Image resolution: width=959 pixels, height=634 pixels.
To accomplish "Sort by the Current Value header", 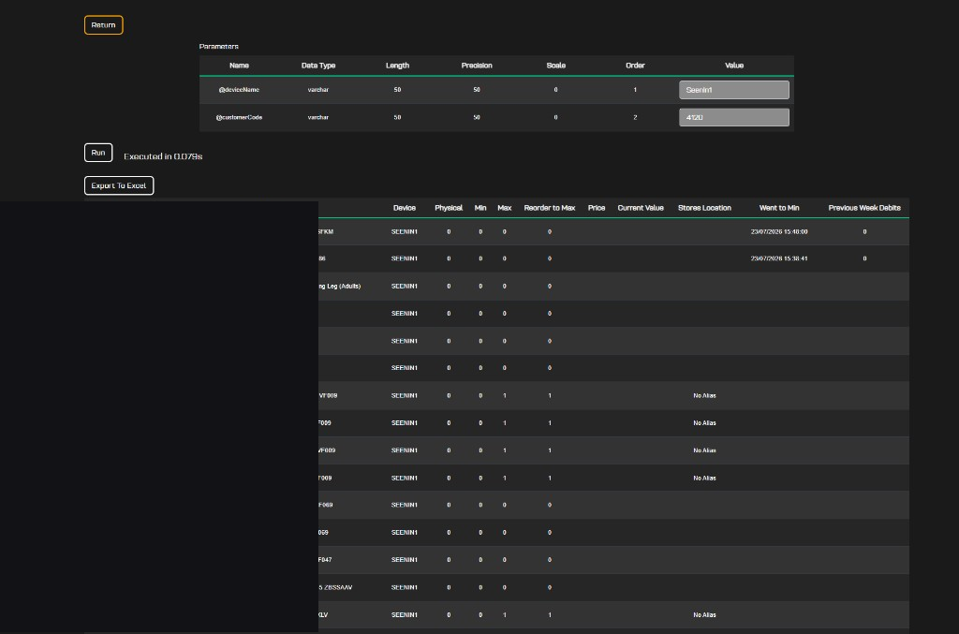I will point(641,208).
